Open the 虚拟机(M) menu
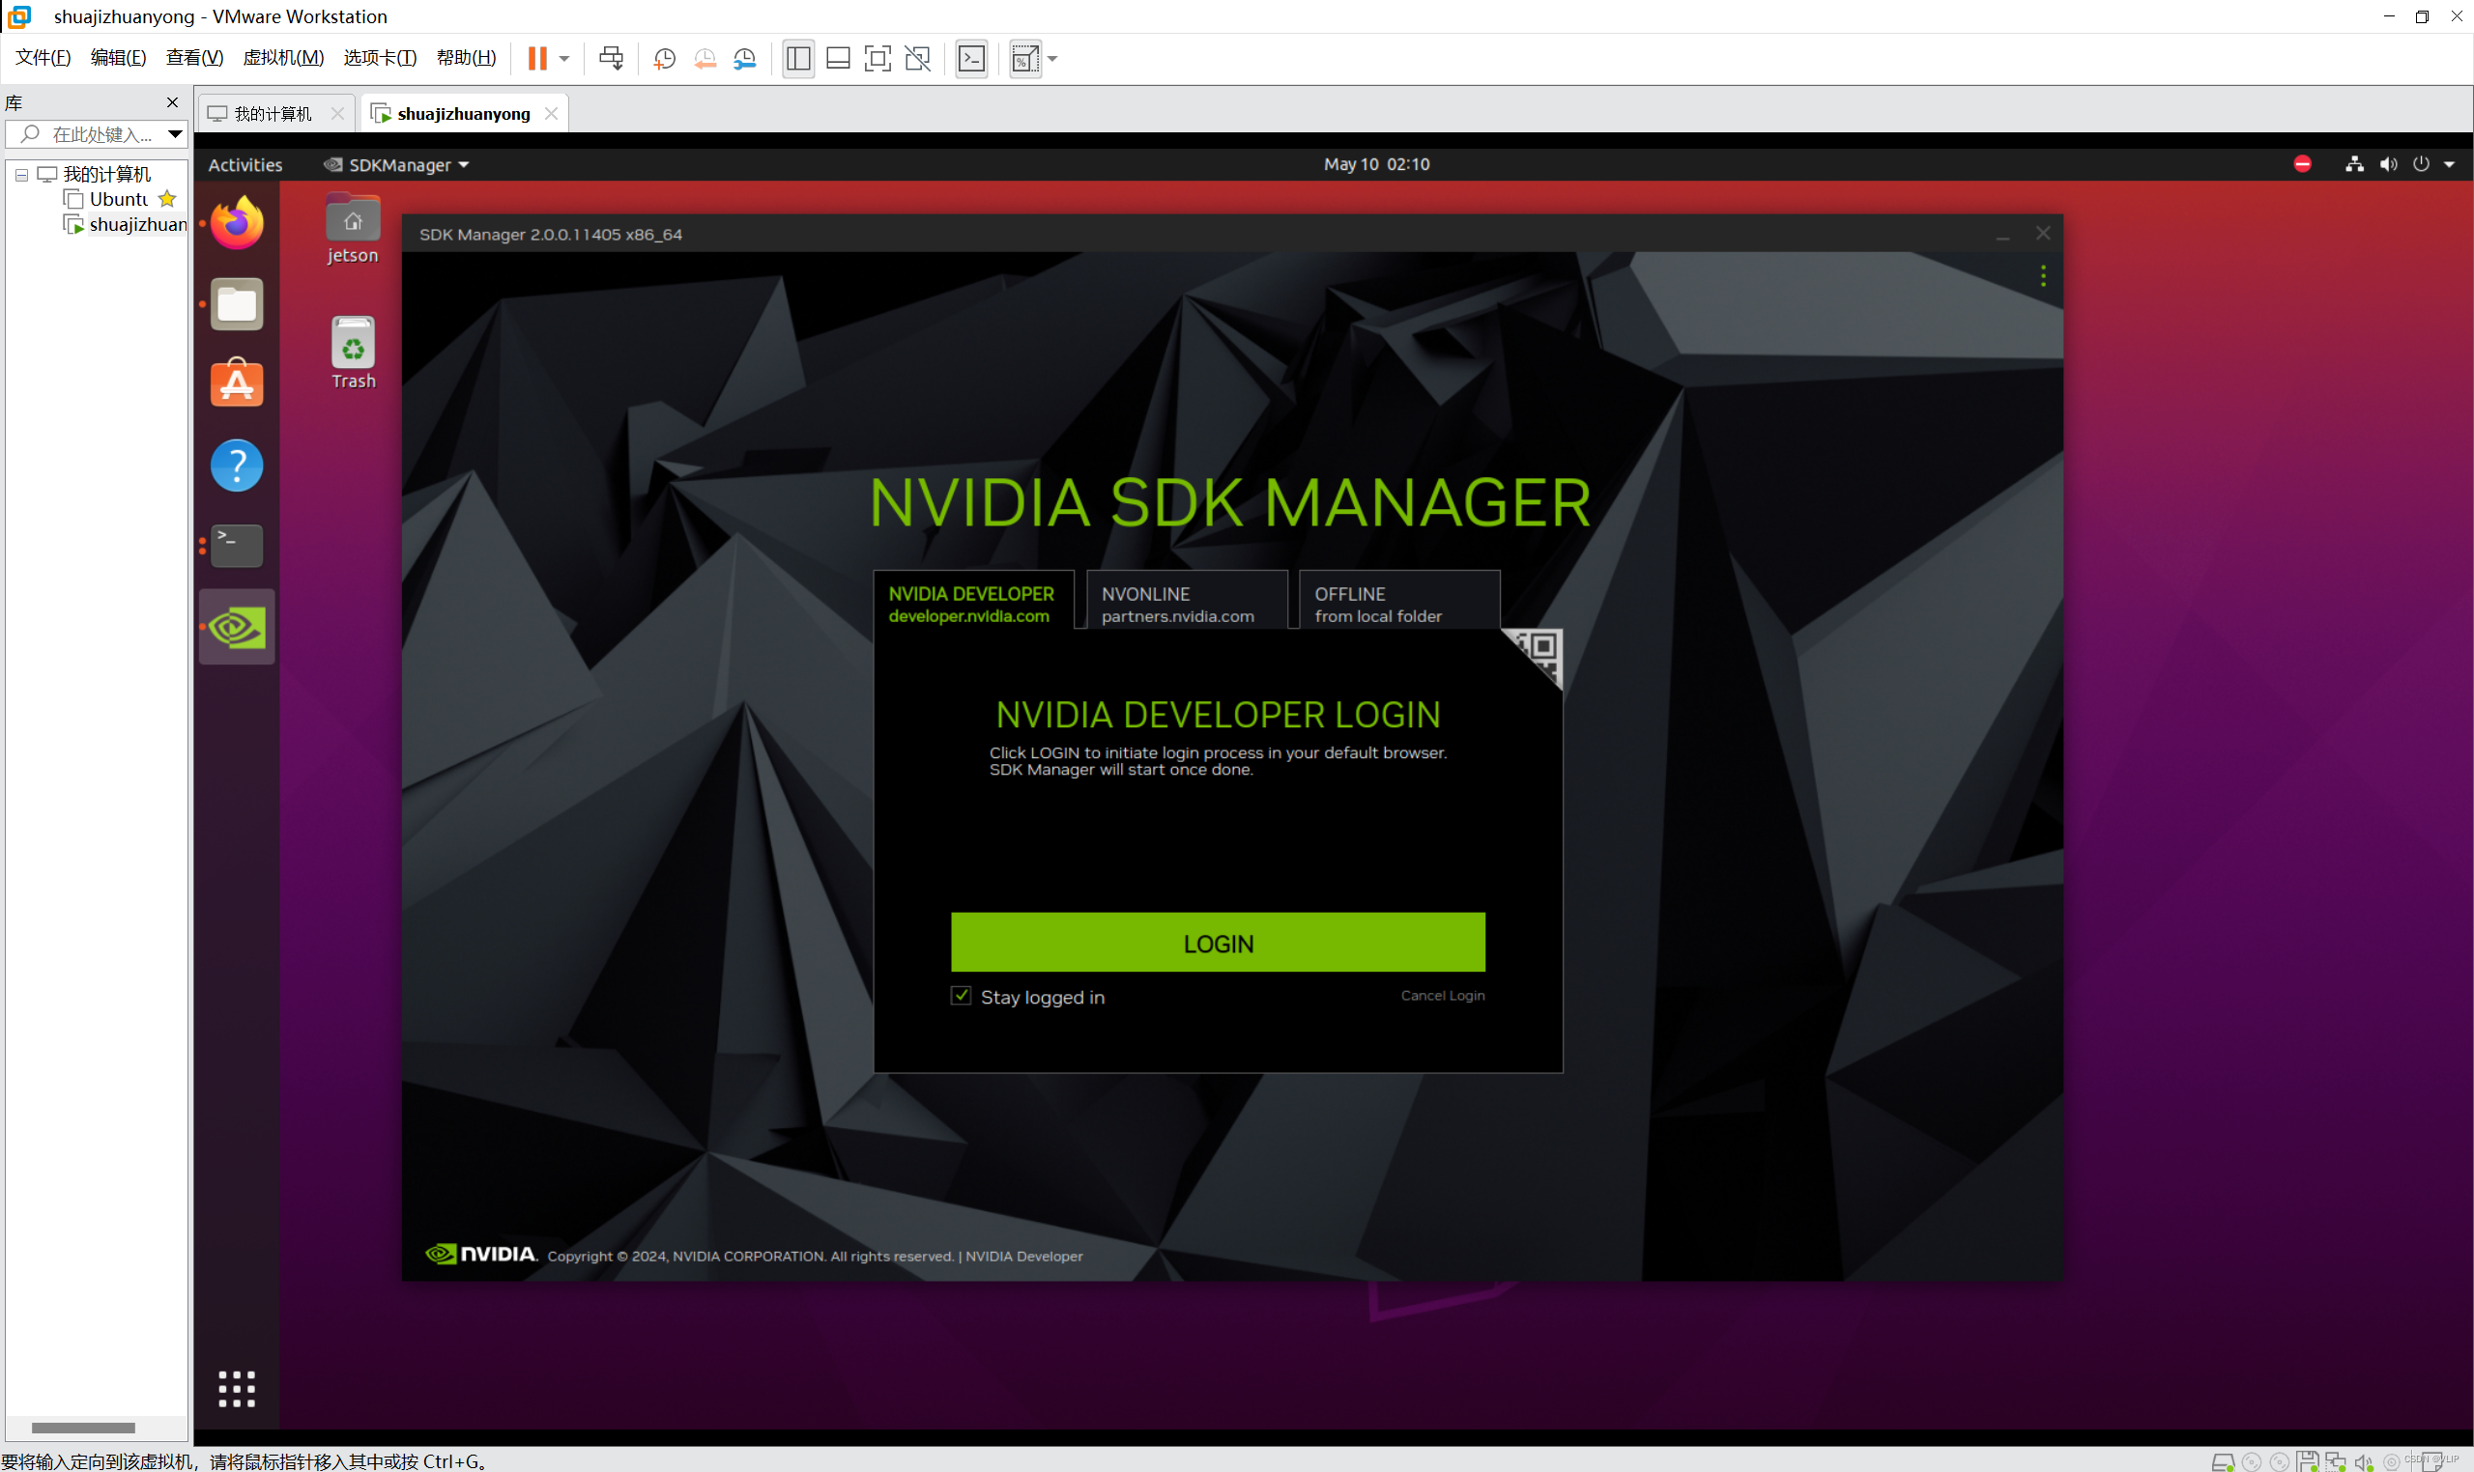Image resolution: width=2474 pixels, height=1472 pixels. 283,58
